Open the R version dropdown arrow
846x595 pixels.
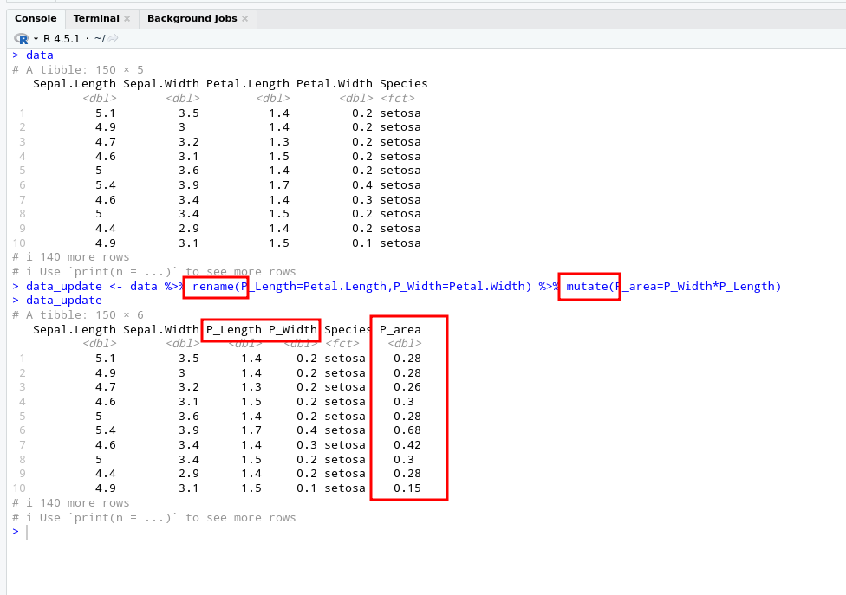[x=36, y=38]
